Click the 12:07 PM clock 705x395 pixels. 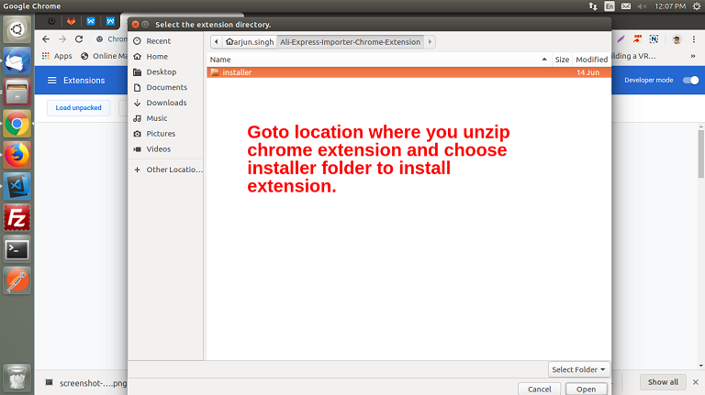670,6
